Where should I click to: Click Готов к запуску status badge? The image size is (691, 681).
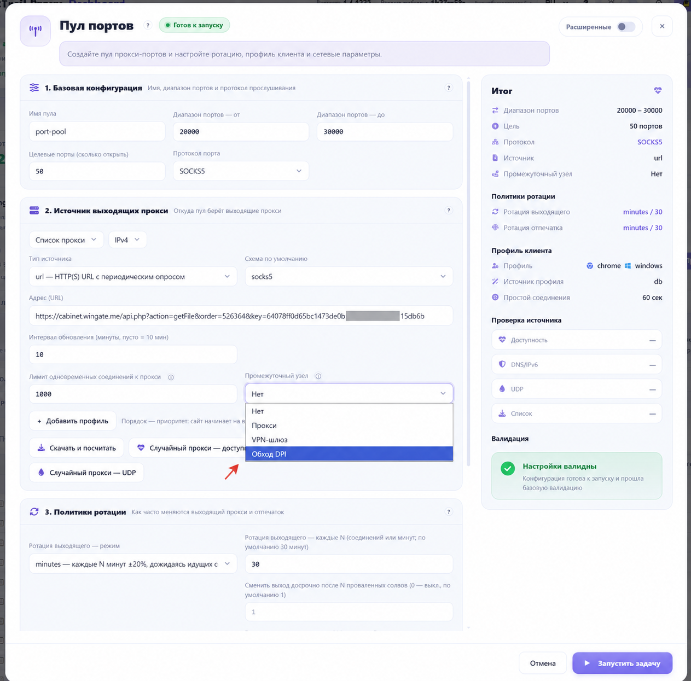point(194,25)
